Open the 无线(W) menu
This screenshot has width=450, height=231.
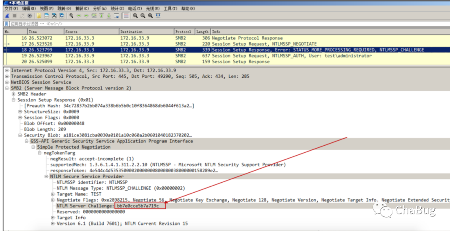tap(153, 9)
